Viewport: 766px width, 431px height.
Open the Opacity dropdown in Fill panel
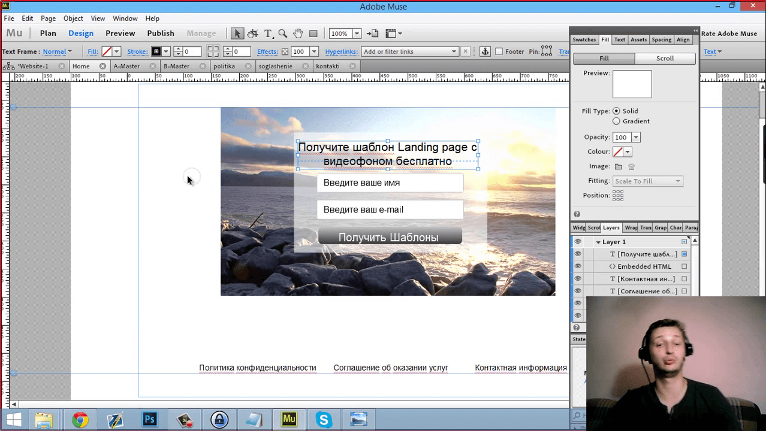tap(636, 138)
